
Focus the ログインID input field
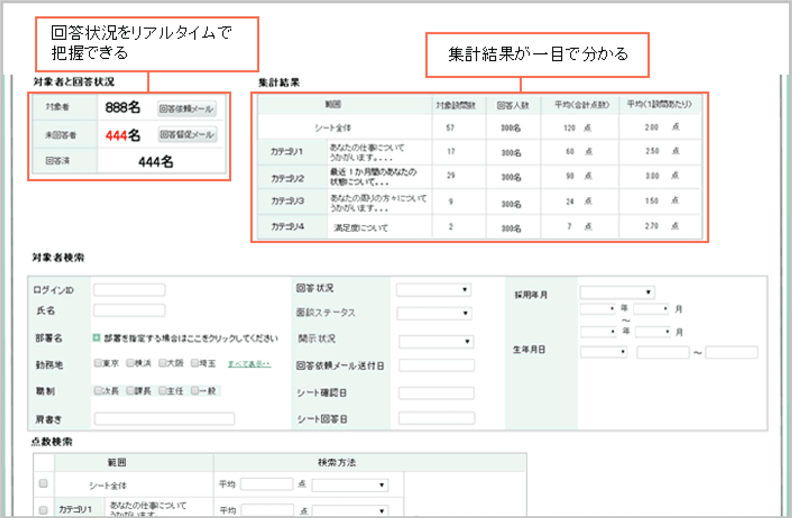129,290
